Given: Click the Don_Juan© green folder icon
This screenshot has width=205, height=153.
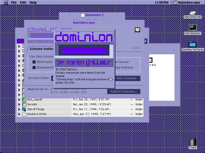Looking at the screenshot, I should [x=24, y=100].
